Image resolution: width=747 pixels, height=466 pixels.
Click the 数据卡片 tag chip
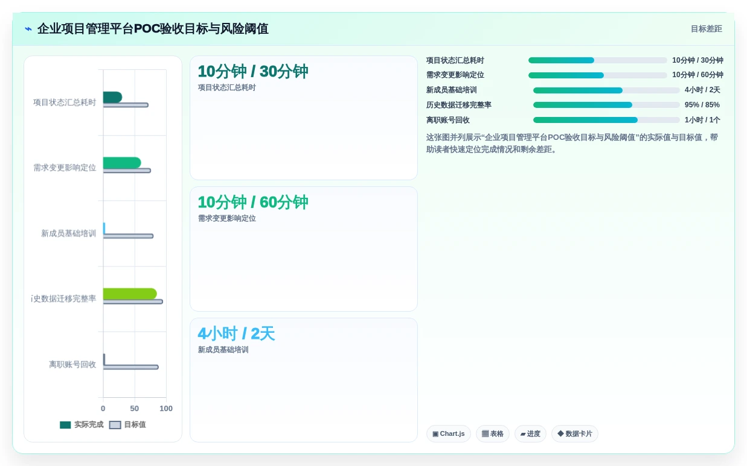point(575,434)
